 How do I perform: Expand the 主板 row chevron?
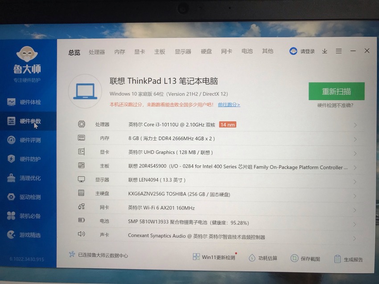355,168
